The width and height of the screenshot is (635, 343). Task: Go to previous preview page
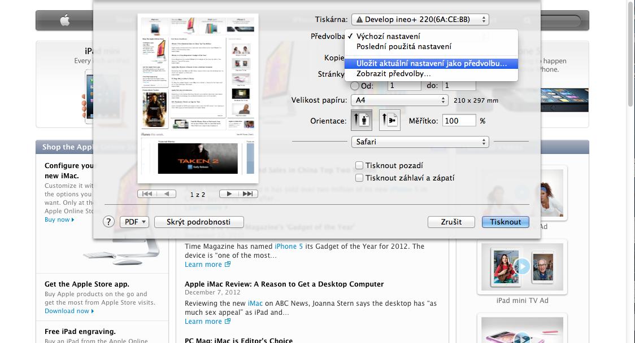pyautogui.click(x=167, y=194)
